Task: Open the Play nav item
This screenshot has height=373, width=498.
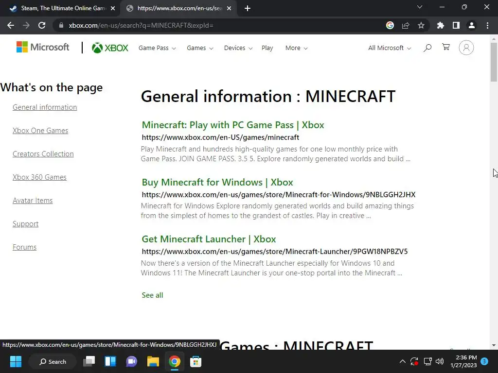Action: coord(267,48)
